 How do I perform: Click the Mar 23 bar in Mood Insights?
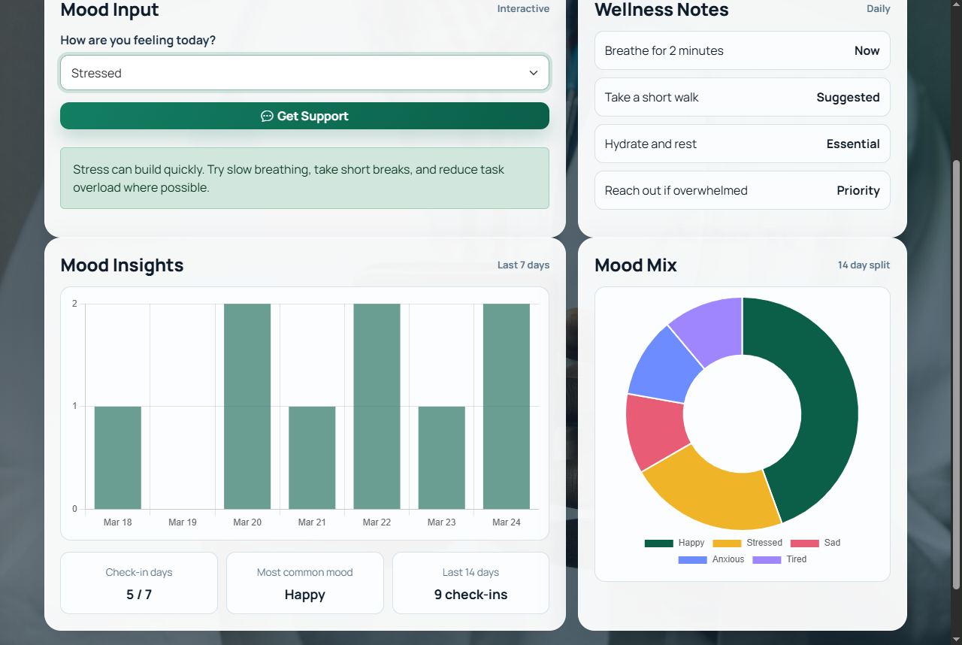pos(441,458)
